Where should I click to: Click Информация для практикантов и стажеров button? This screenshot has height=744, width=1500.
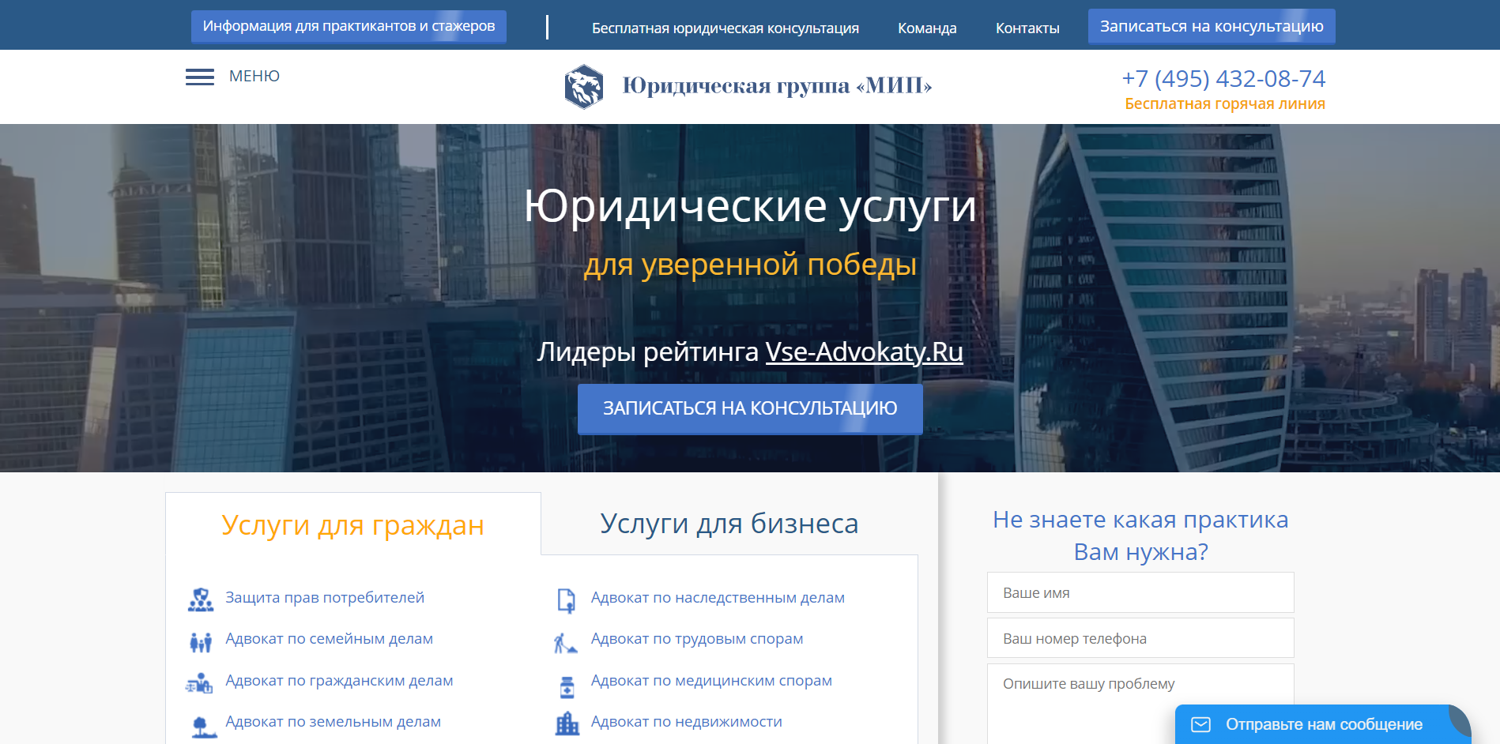coord(349,26)
